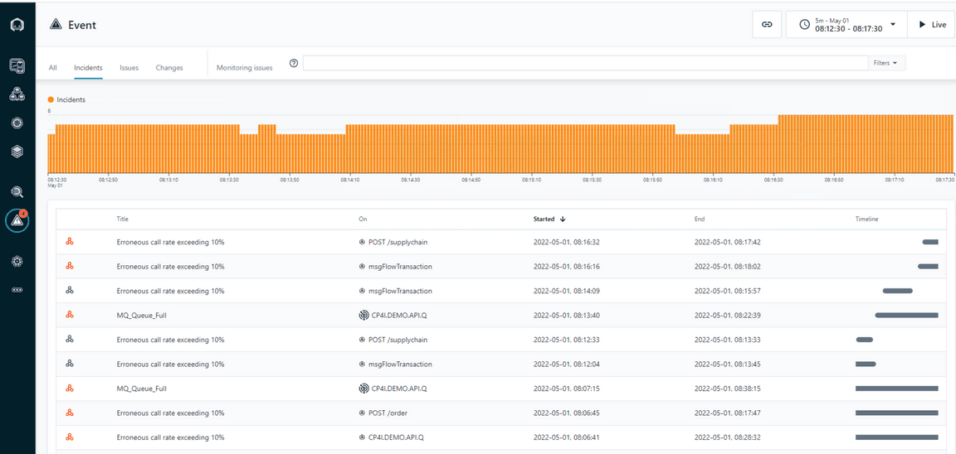Click end time 2022-05-01, 08:22:39
The height and width of the screenshot is (454, 956).
[727, 316]
